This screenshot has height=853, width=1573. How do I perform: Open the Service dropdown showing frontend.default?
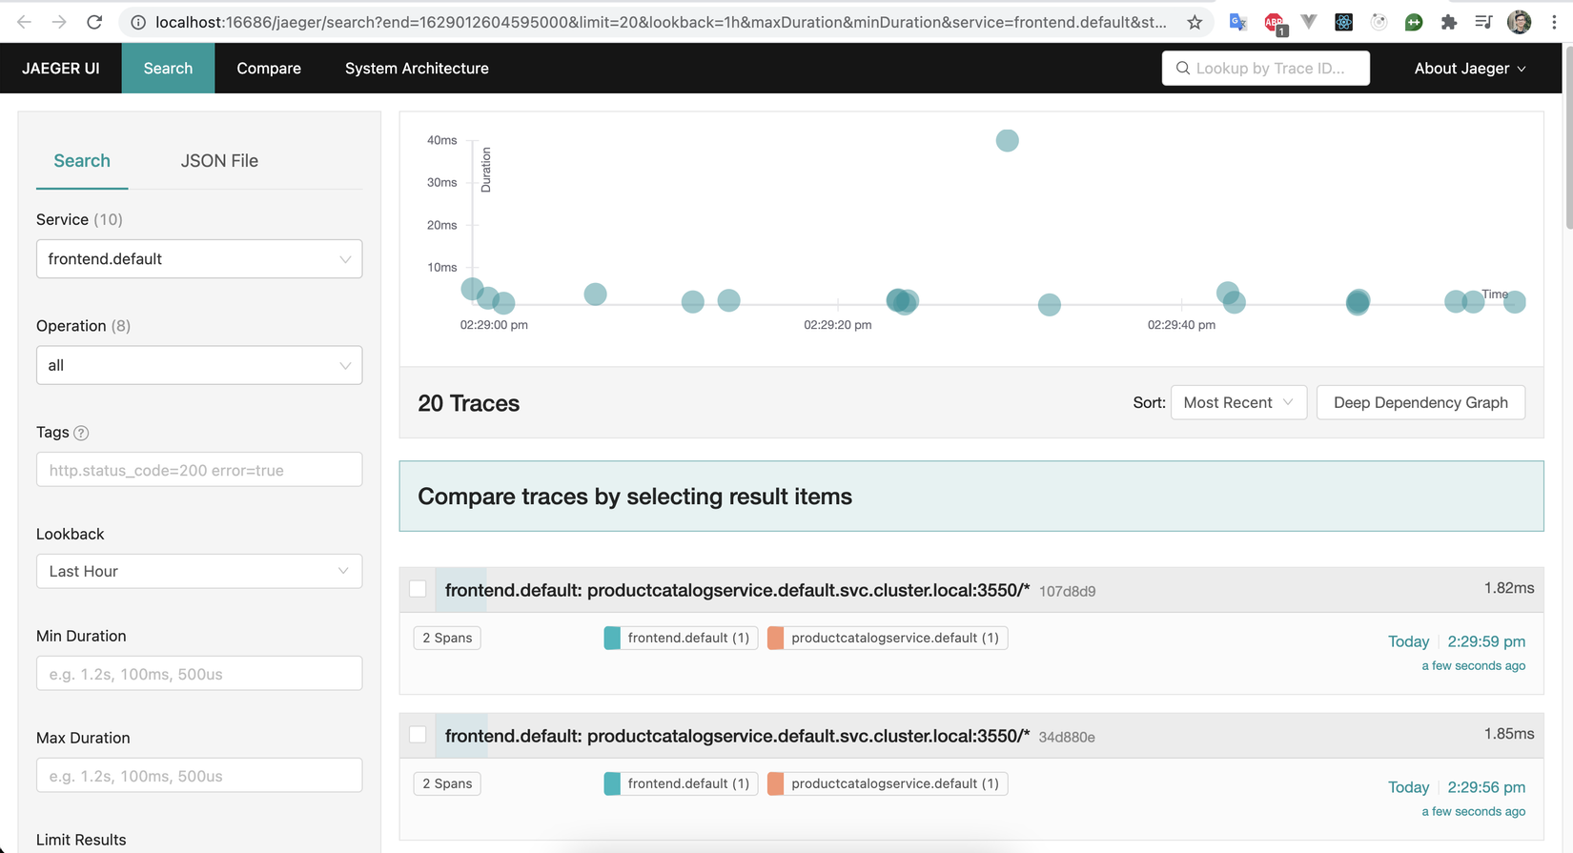[199, 259]
